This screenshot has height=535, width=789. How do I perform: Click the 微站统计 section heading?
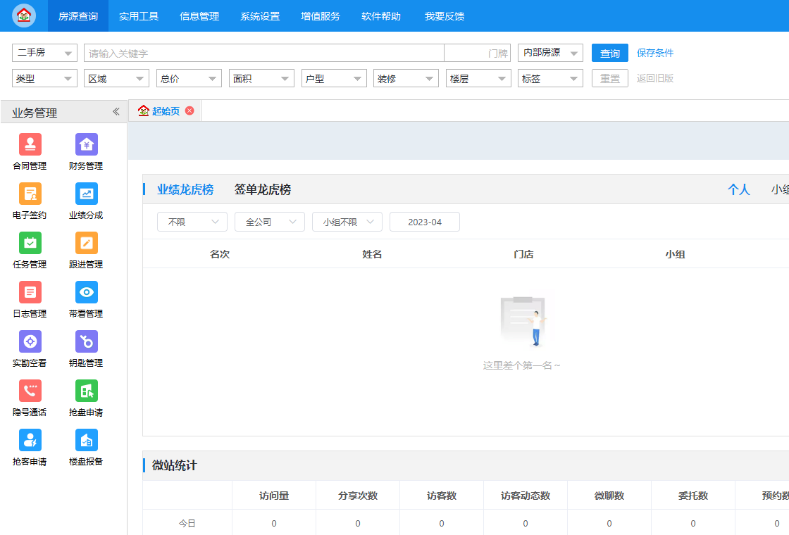(x=175, y=465)
